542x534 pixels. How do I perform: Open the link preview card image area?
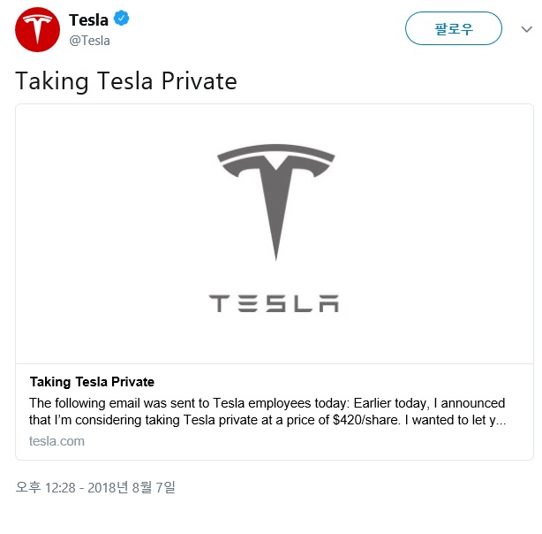(x=275, y=234)
